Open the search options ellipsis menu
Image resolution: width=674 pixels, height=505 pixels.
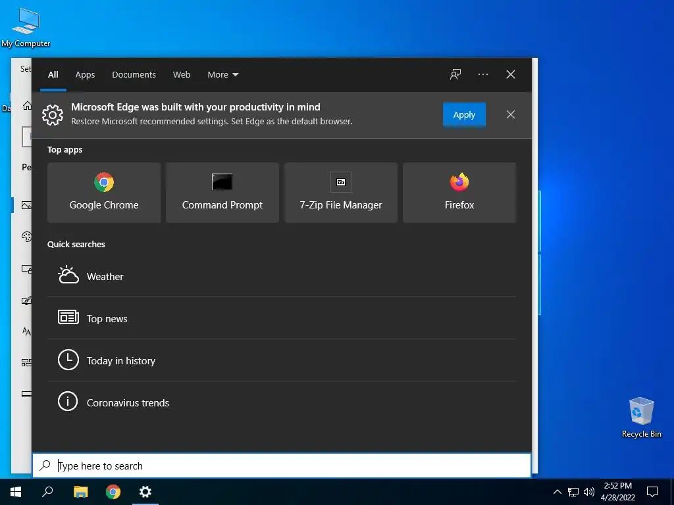(482, 74)
